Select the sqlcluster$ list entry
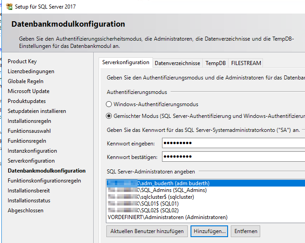 (x=206, y=197)
